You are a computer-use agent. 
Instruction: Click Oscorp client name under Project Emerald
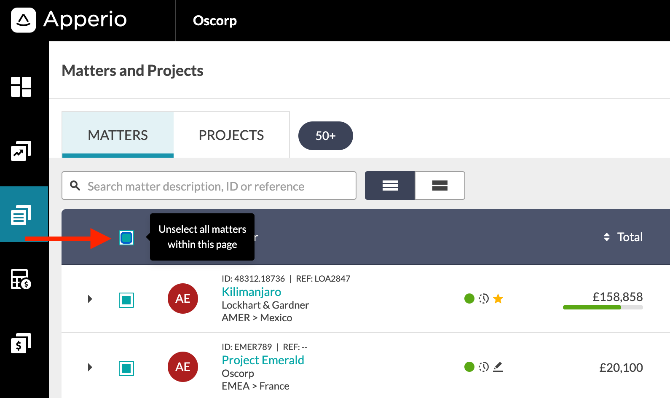pyautogui.click(x=238, y=373)
